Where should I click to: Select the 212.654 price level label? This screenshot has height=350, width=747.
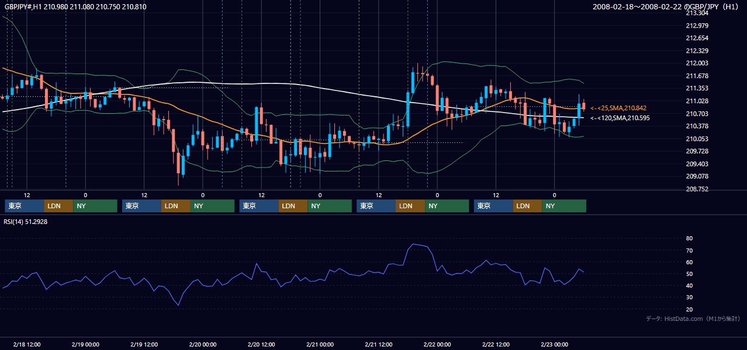[697, 38]
